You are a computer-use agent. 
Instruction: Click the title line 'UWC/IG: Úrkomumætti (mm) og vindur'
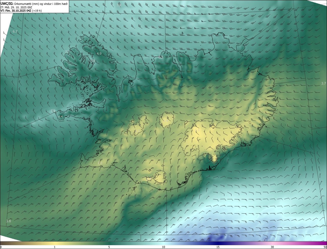tap(34, 4)
